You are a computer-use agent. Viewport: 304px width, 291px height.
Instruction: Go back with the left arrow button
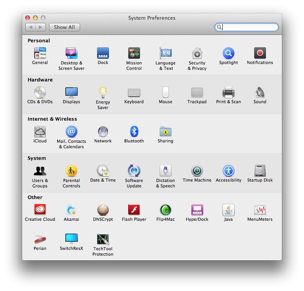click(30, 27)
